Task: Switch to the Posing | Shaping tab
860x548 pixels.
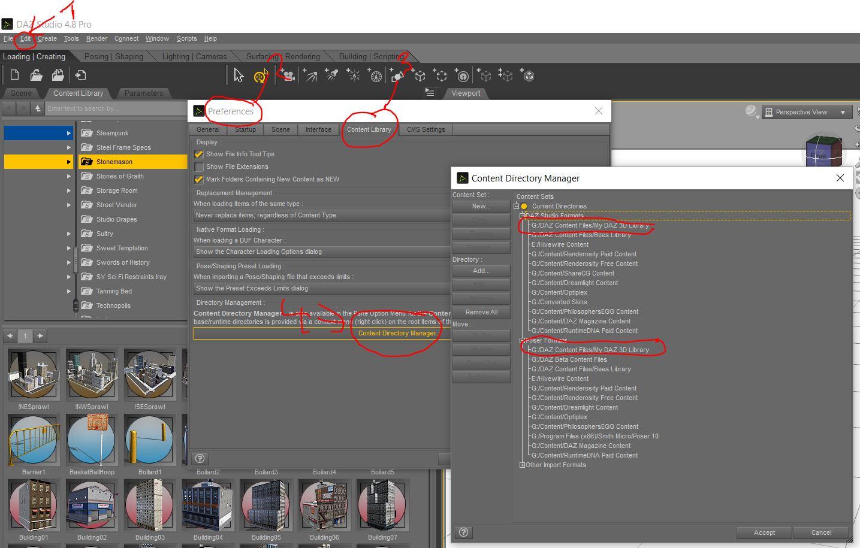Action: pos(114,57)
